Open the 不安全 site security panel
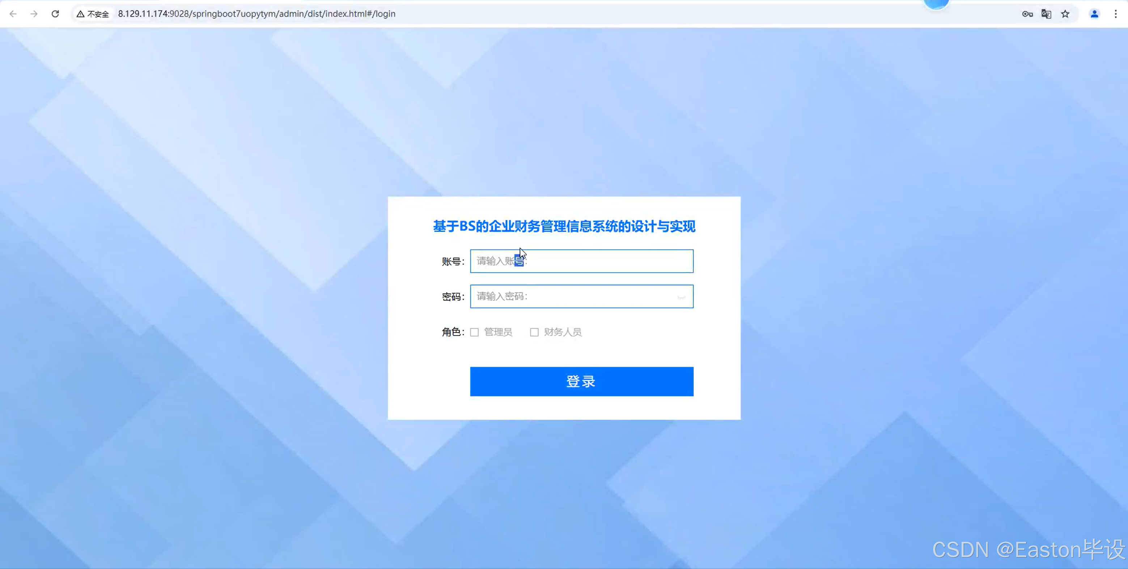Viewport: 1128px width, 569px height. click(x=93, y=14)
